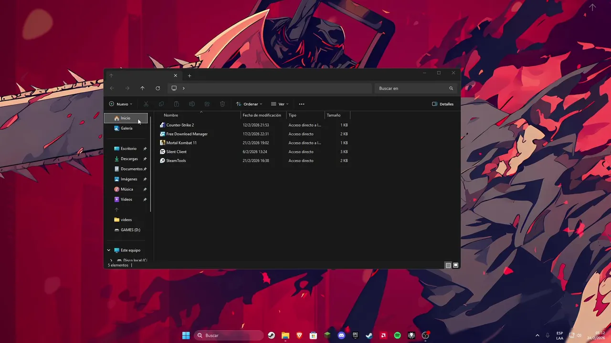Image resolution: width=611 pixels, height=343 pixels.
Task: Click the Paste clipboard icon
Action: pyautogui.click(x=177, y=104)
